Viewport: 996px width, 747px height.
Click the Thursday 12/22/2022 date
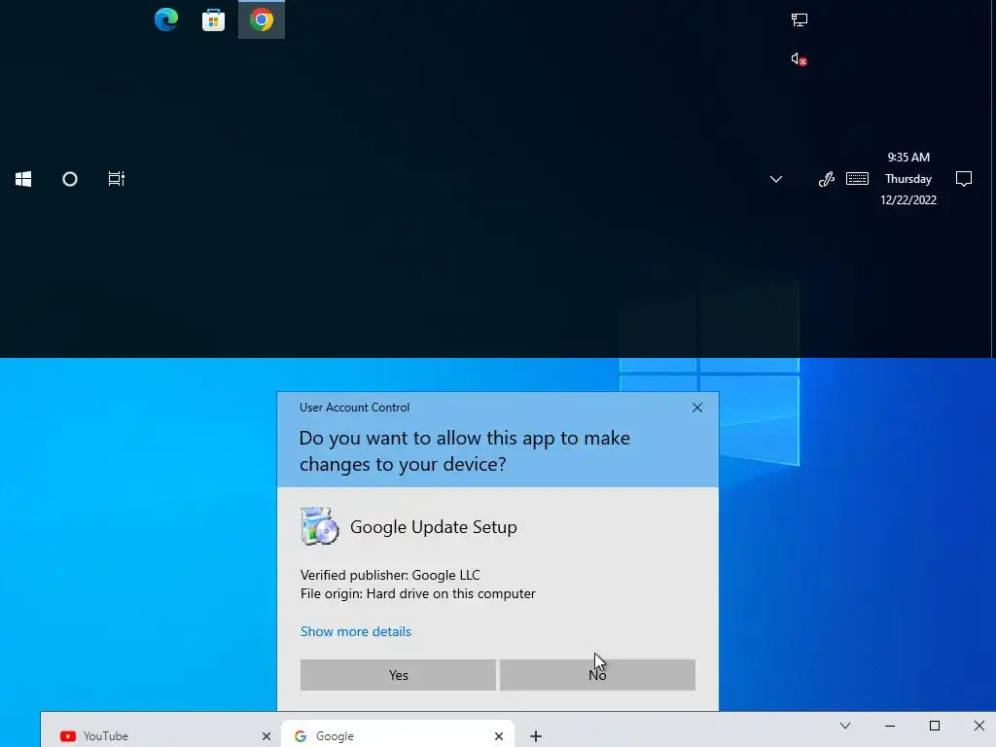point(908,190)
